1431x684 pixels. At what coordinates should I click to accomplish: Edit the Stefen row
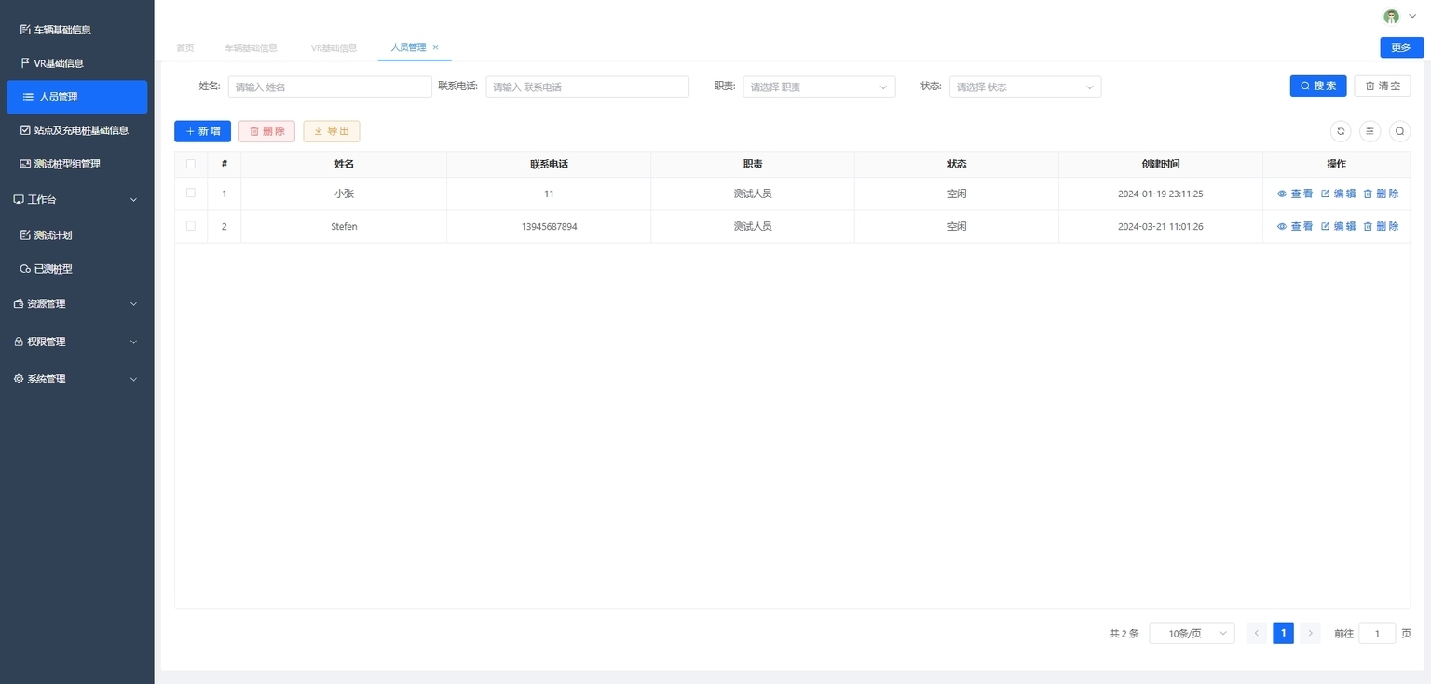tap(1338, 226)
